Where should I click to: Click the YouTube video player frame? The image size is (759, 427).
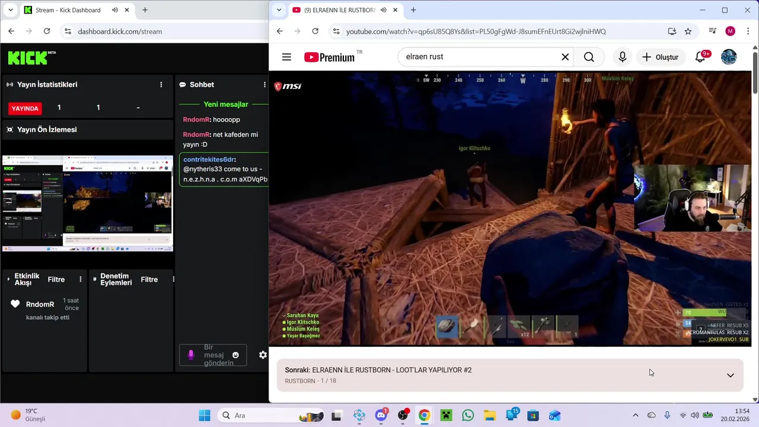coord(510,208)
